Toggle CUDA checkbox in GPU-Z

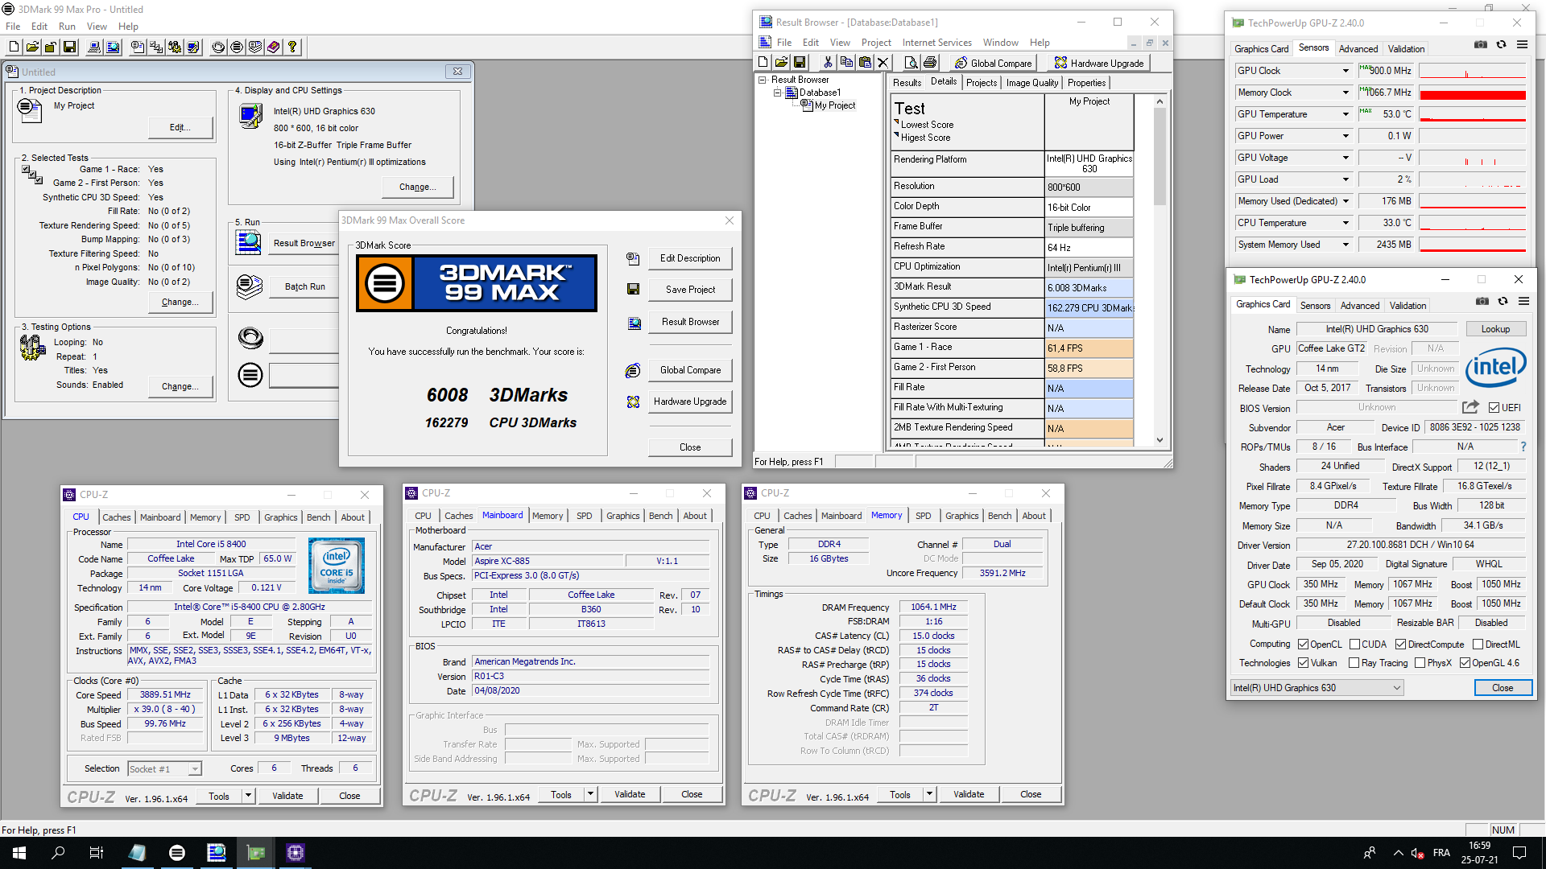click(x=1354, y=645)
